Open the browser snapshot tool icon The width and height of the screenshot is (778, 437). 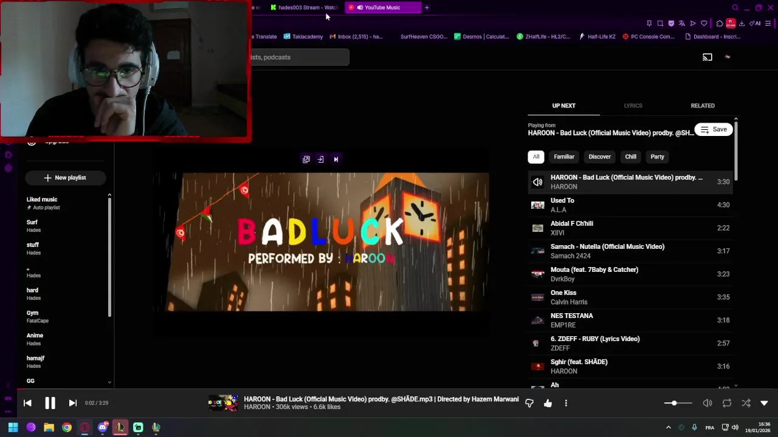pos(660,24)
